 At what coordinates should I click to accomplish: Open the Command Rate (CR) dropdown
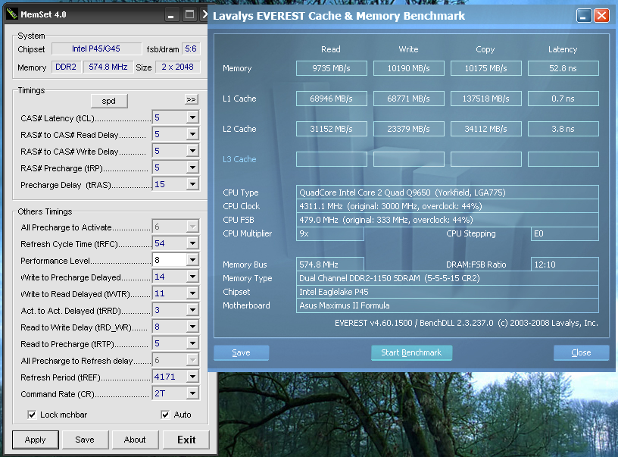192,393
